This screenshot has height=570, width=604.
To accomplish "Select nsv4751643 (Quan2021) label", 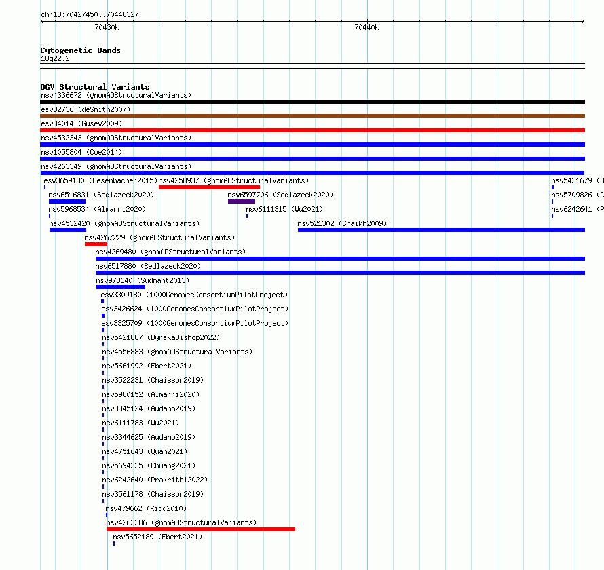I will (145, 451).
